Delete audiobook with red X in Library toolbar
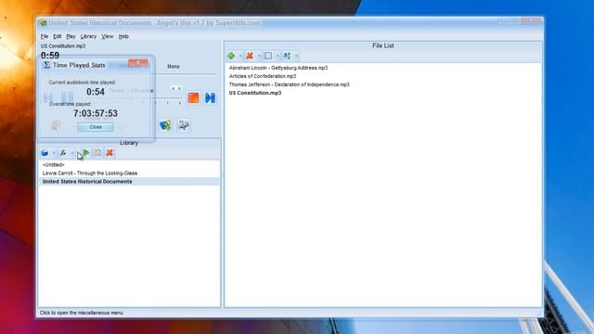594x334 pixels. pyautogui.click(x=110, y=153)
